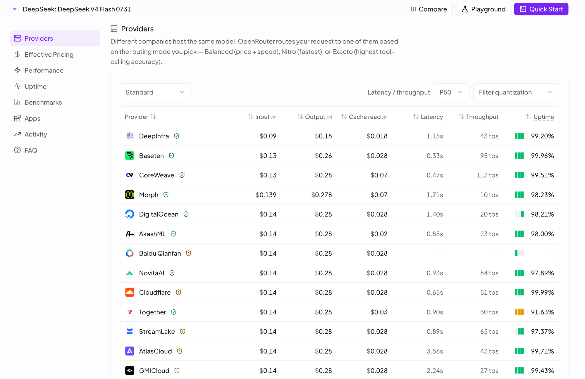Click the $0.018 cache read price
585x379 pixels.
pyautogui.click(x=377, y=136)
